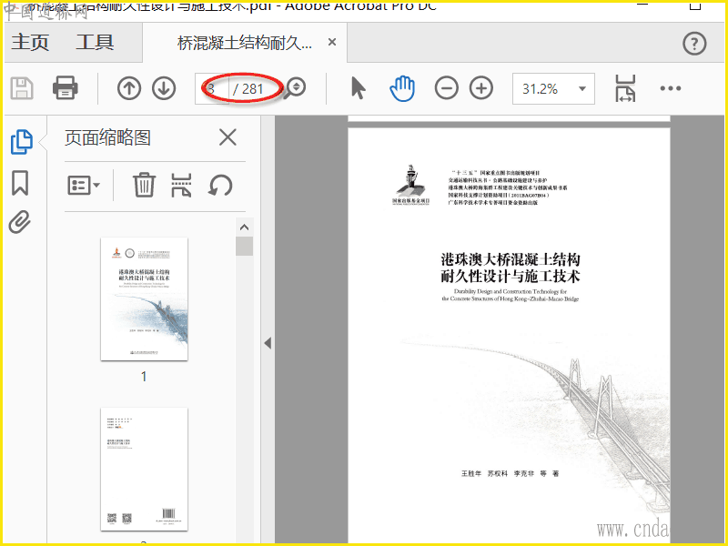Screen dimensions: 728x546
Task: Go to next page with down arrow
Action: tap(164, 88)
